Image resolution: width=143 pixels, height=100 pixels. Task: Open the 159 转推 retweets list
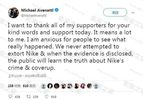point(14,86)
